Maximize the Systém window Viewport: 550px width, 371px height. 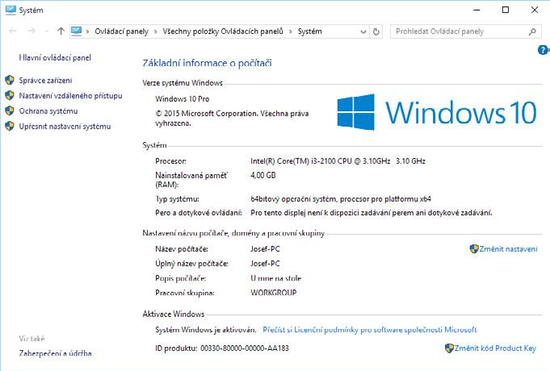506,10
